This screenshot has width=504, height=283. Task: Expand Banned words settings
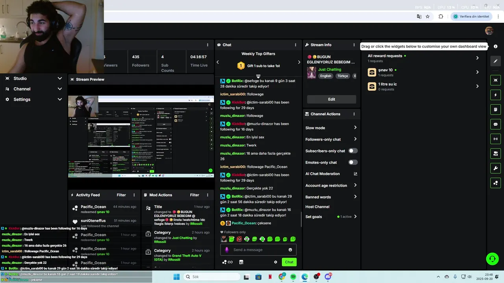[x=355, y=197]
